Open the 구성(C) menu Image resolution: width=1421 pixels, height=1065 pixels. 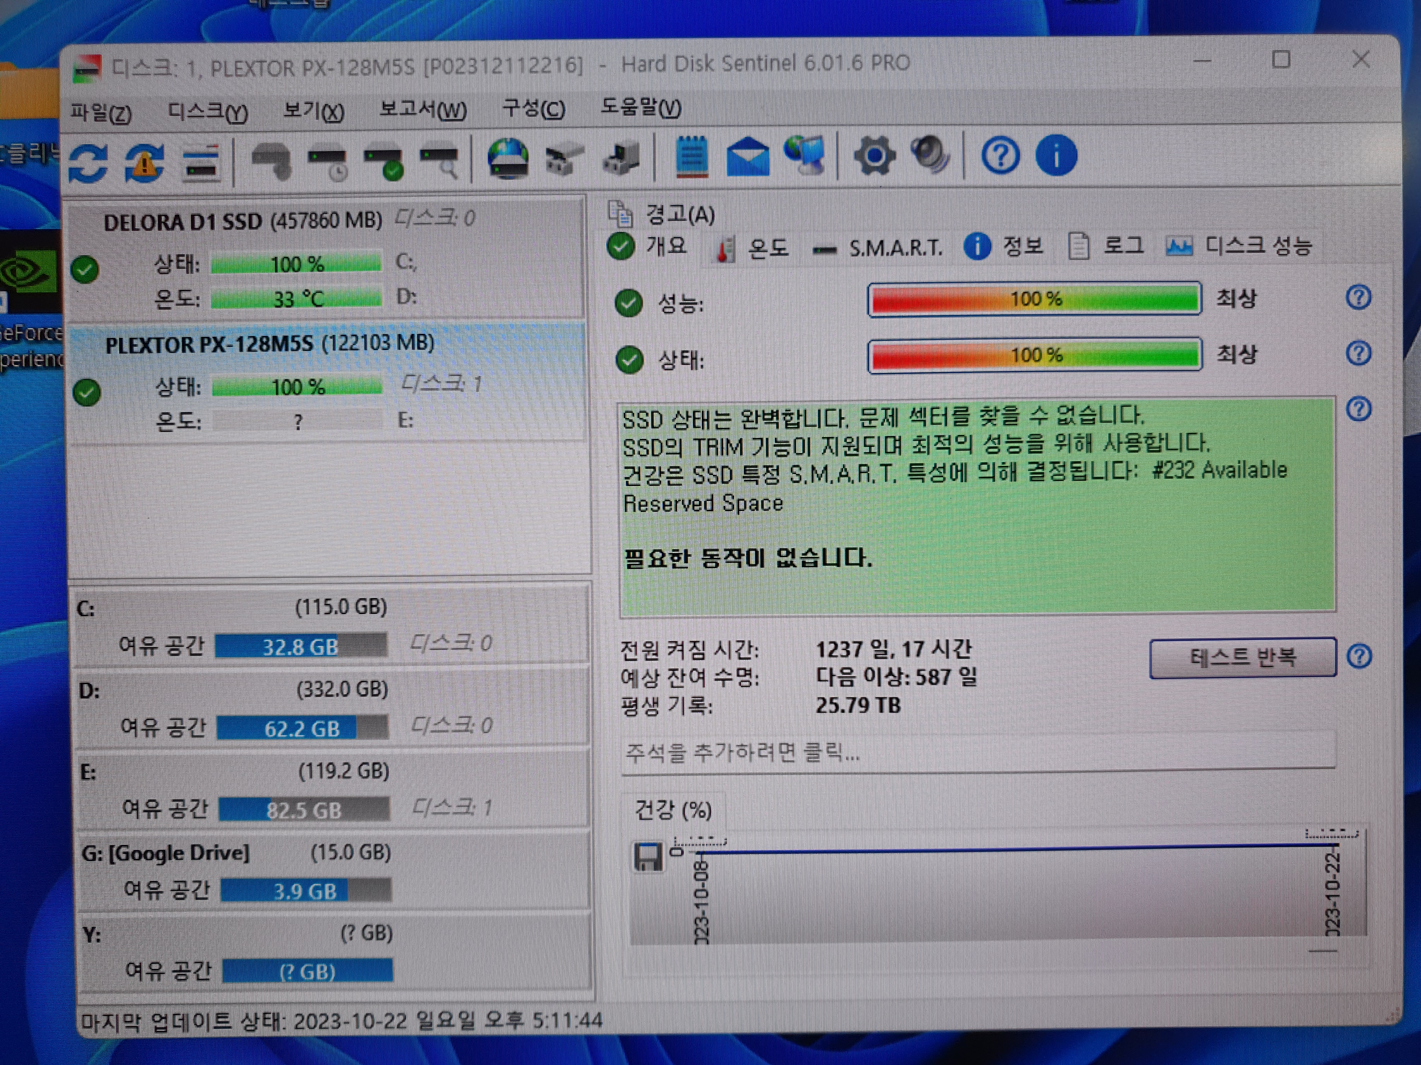[533, 108]
